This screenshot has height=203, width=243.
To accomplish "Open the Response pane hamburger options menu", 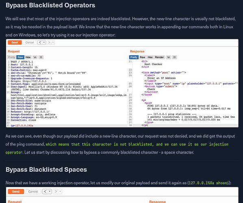I will (174, 57).
